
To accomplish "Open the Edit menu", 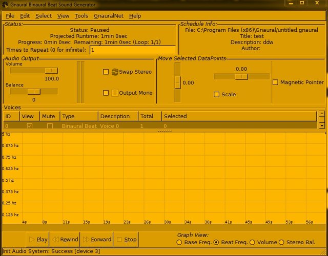I will coord(25,16).
